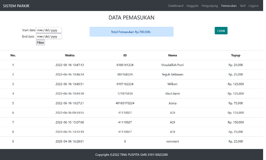
Task: Focus the Start date field
Action: coord(49,30)
